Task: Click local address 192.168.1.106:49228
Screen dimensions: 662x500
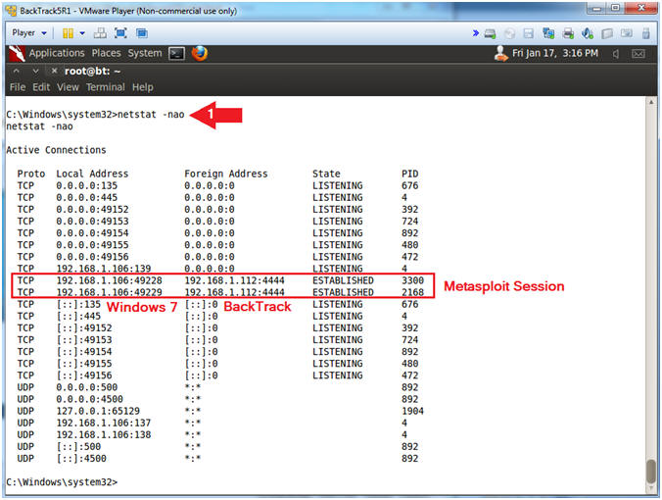Action: 109,280
